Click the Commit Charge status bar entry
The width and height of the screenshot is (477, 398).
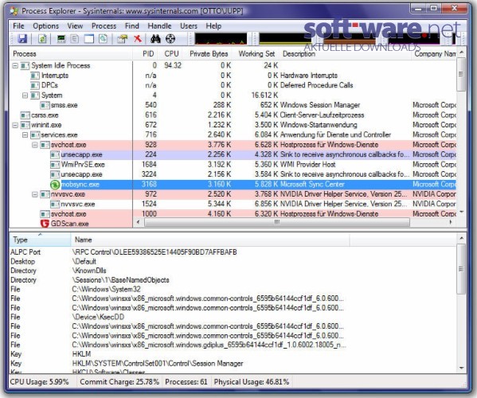click(x=119, y=382)
